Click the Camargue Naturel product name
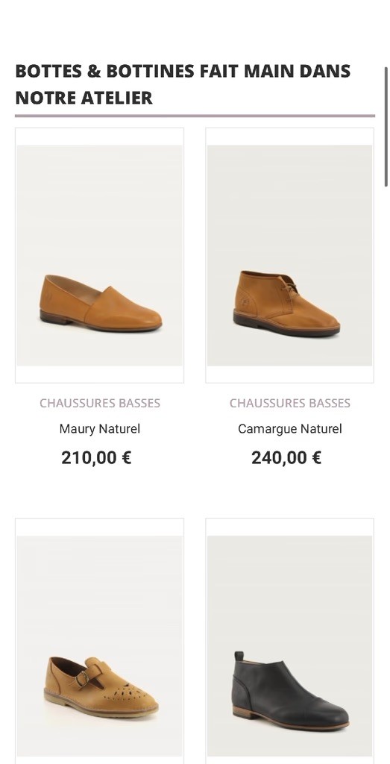 [x=289, y=429]
